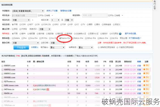Viewport: 160px width, 107px height.
Task: Select the TOP suffix radio button
Action: [x=61, y=24]
